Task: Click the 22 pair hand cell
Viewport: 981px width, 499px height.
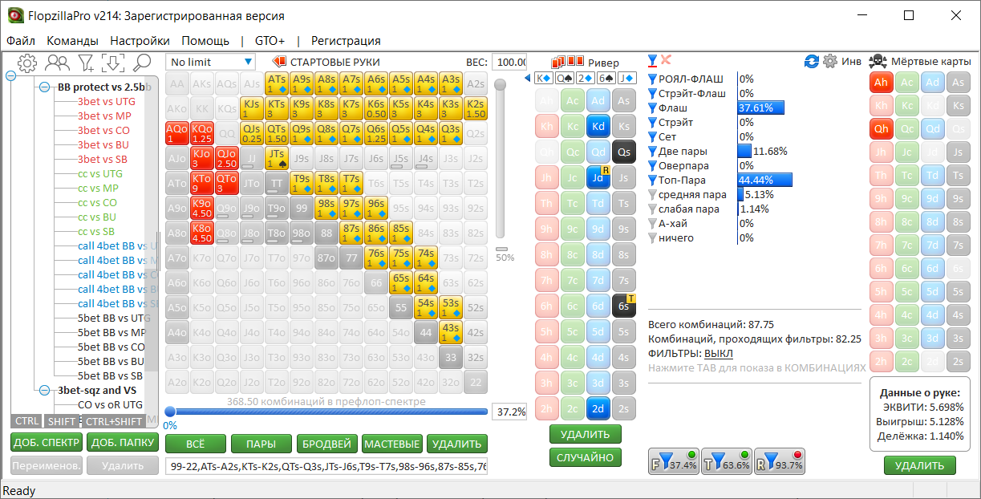Action: coord(476,383)
